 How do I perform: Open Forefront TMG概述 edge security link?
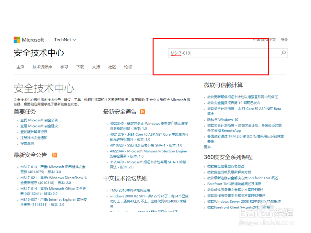[x=243, y=178]
